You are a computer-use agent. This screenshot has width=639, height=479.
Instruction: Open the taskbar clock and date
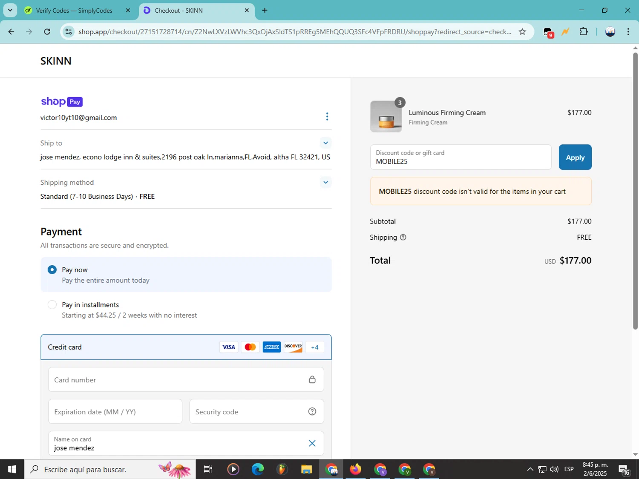pyautogui.click(x=595, y=469)
